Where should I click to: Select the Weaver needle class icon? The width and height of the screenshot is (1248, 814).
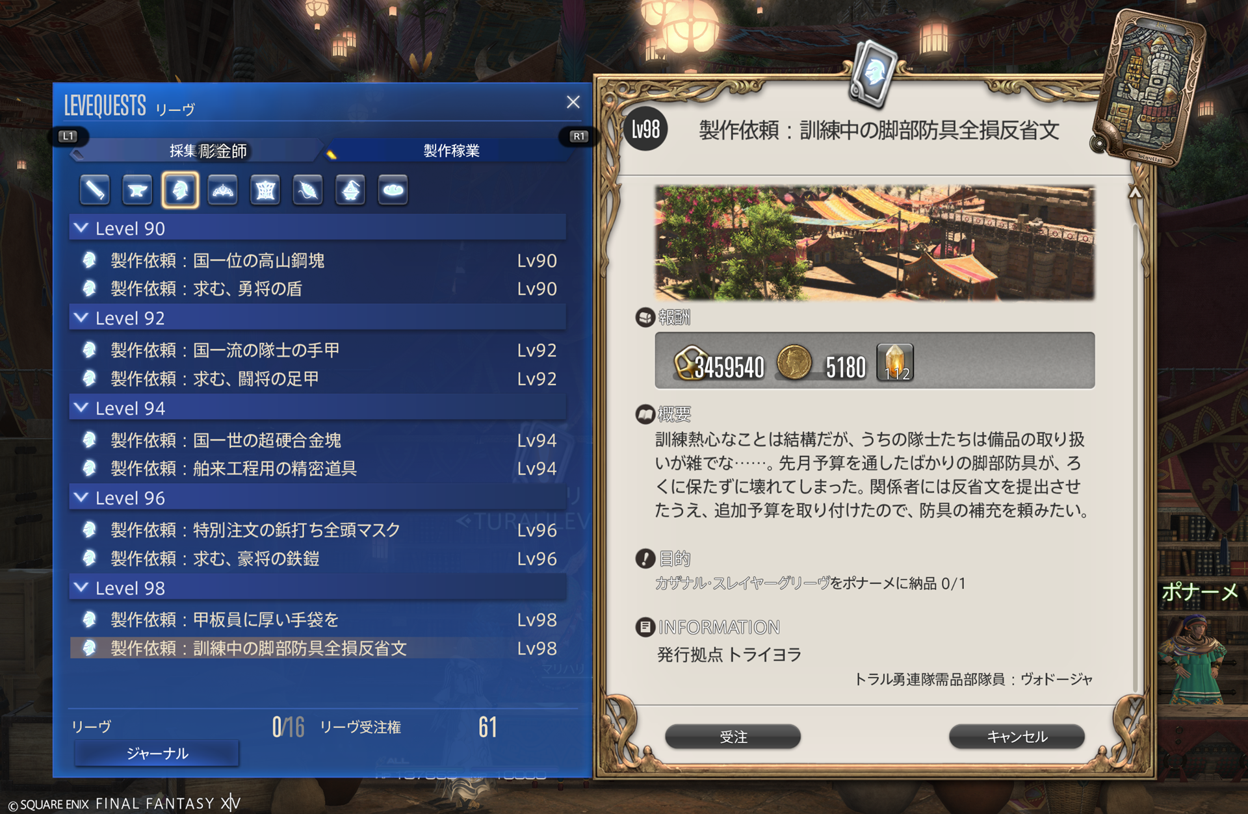tap(308, 190)
